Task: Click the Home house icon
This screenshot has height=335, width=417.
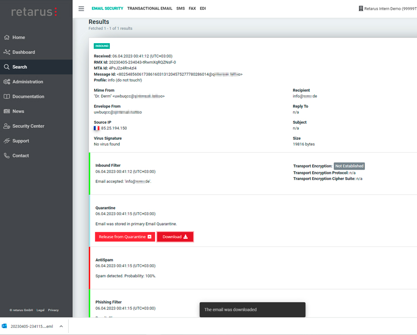Action: coord(7,37)
